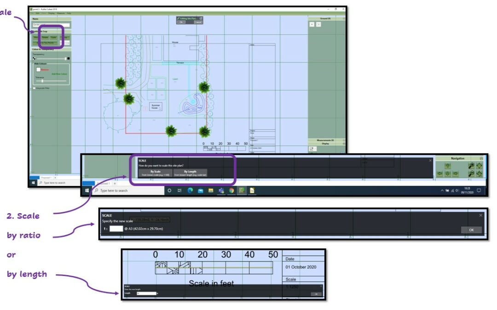Click the volume icon in system tray
This screenshot has width=497, height=310.
pyautogui.click(x=457, y=191)
